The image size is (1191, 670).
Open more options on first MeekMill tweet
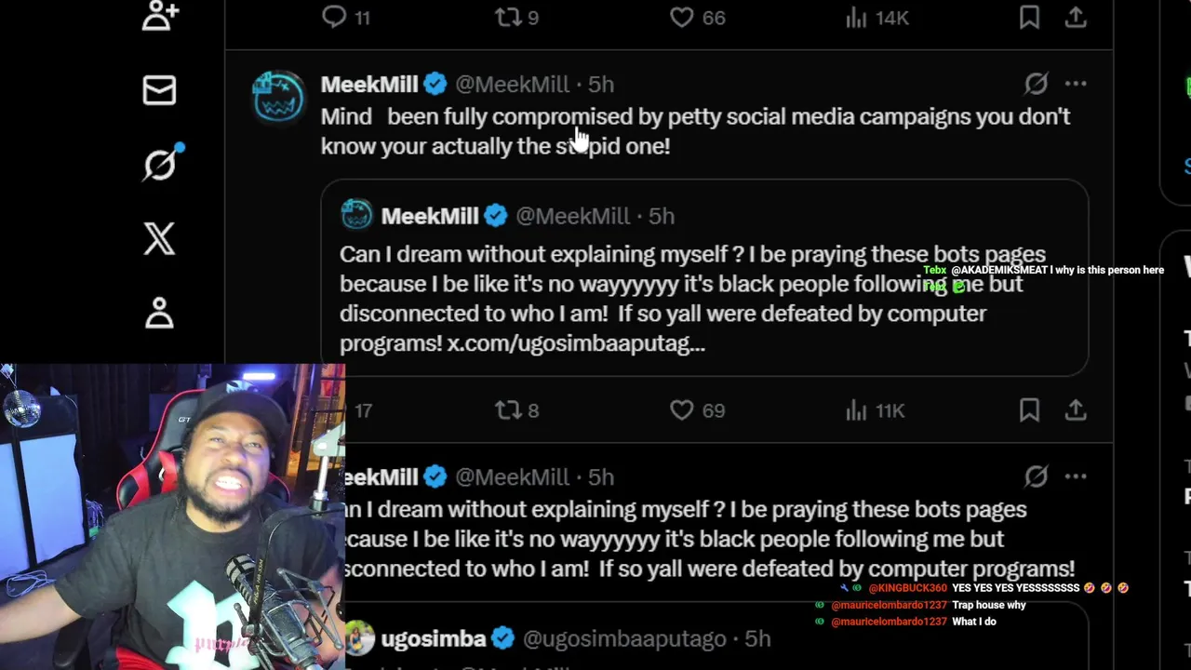point(1076,84)
